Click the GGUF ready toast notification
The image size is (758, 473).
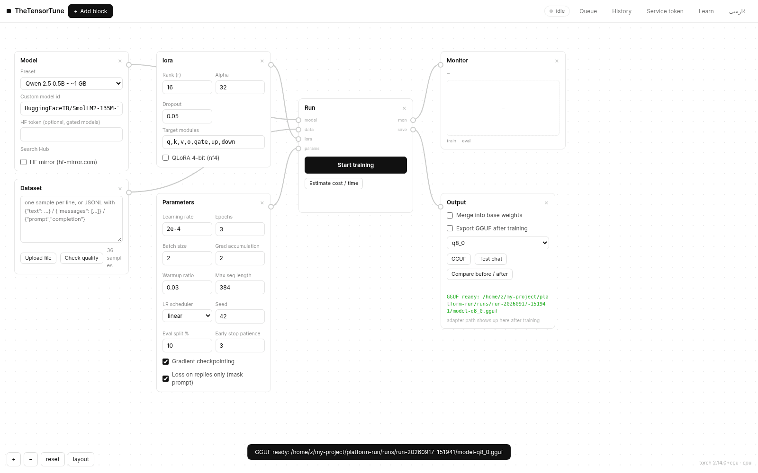pos(379,452)
